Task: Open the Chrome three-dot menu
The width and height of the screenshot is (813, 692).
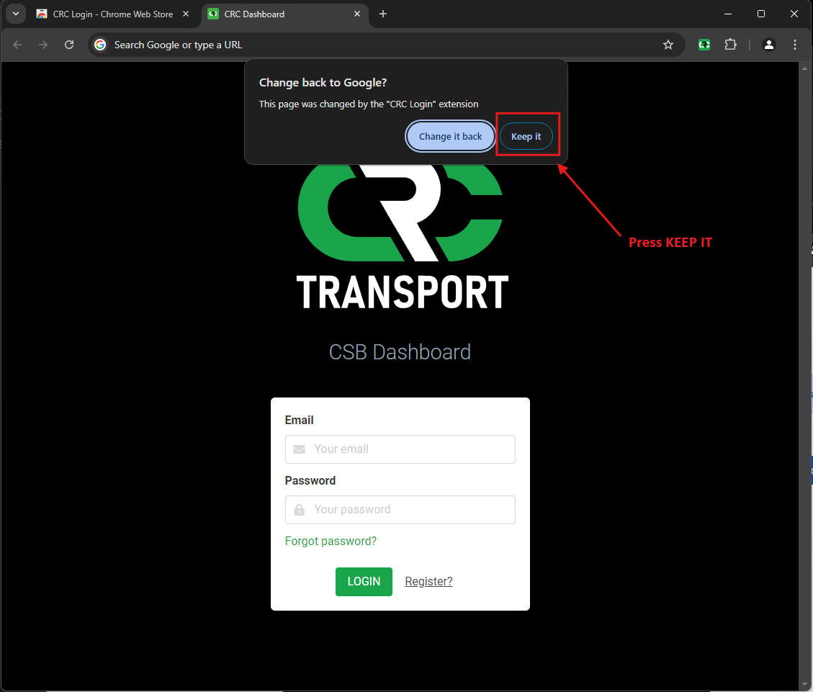Action: tap(795, 45)
